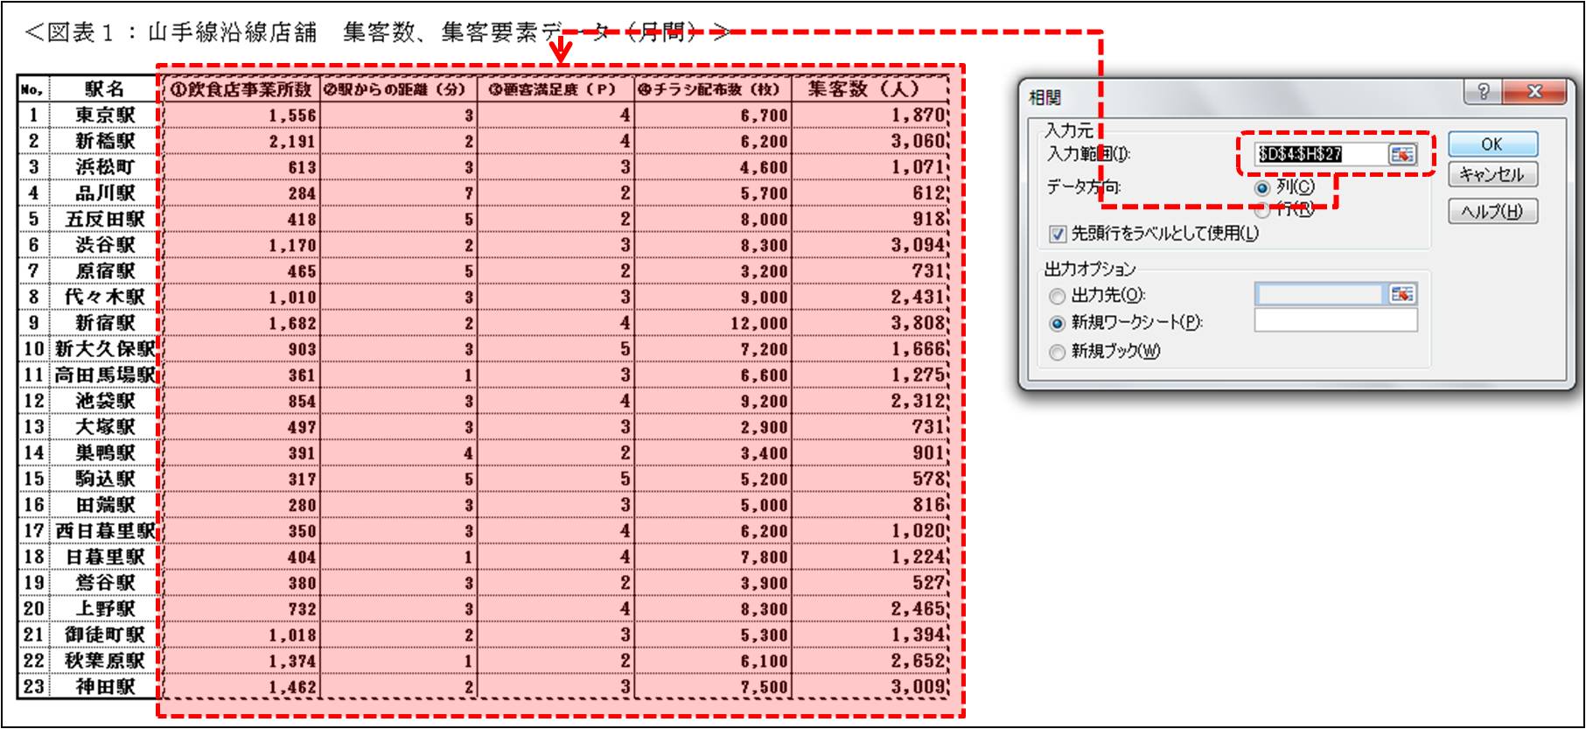Viewport: 1586px width, 729px height.
Task: Close the 相関 dialog with X button
Action: pyautogui.click(x=1534, y=92)
